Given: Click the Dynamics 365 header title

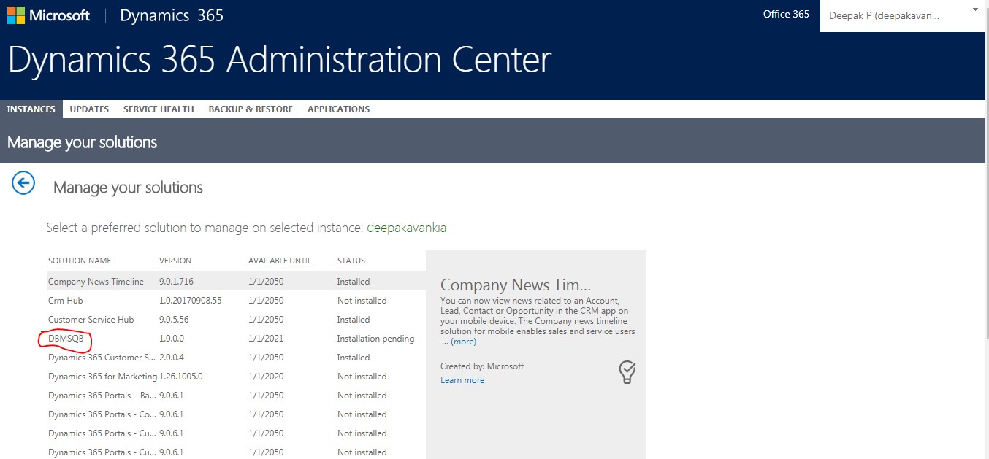Looking at the screenshot, I should [x=172, y=15].
